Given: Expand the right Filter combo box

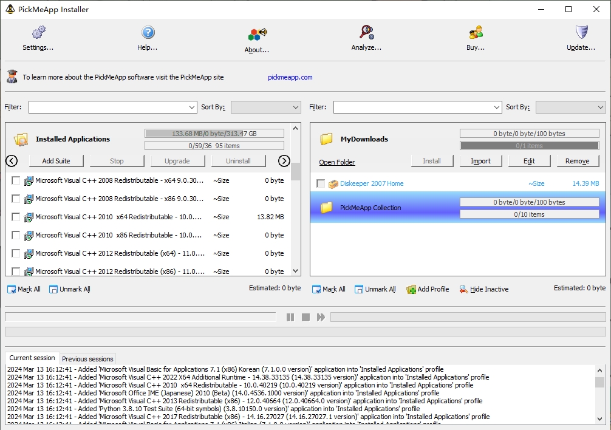Looking at the screenshot, I should [497, 107].
